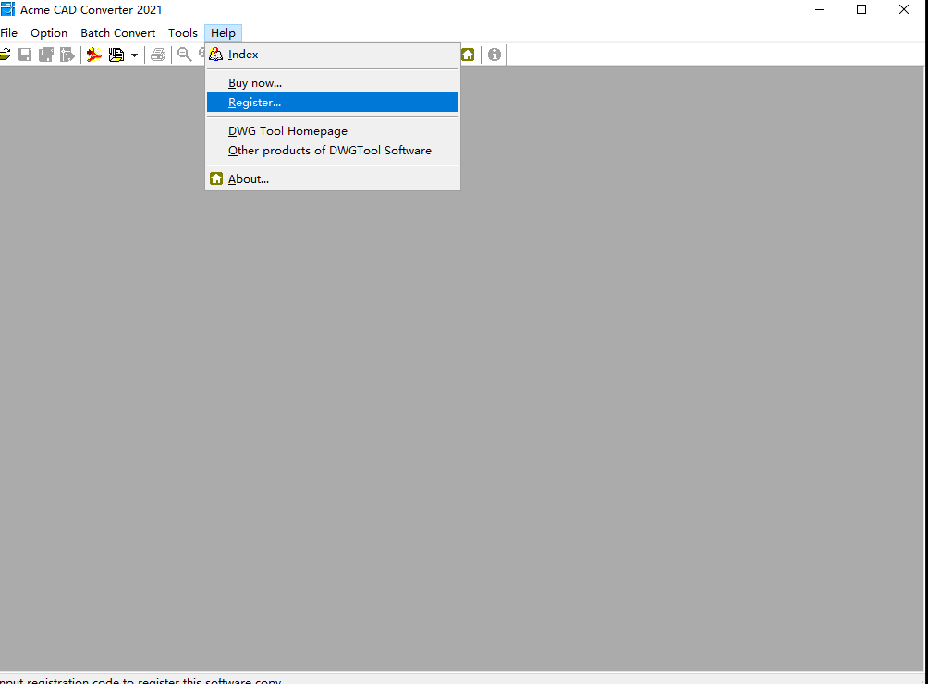Choose Buy now... in Help menu
Image resolution: width=928 pixels, height=684 pixels.
tap(333, 83)
